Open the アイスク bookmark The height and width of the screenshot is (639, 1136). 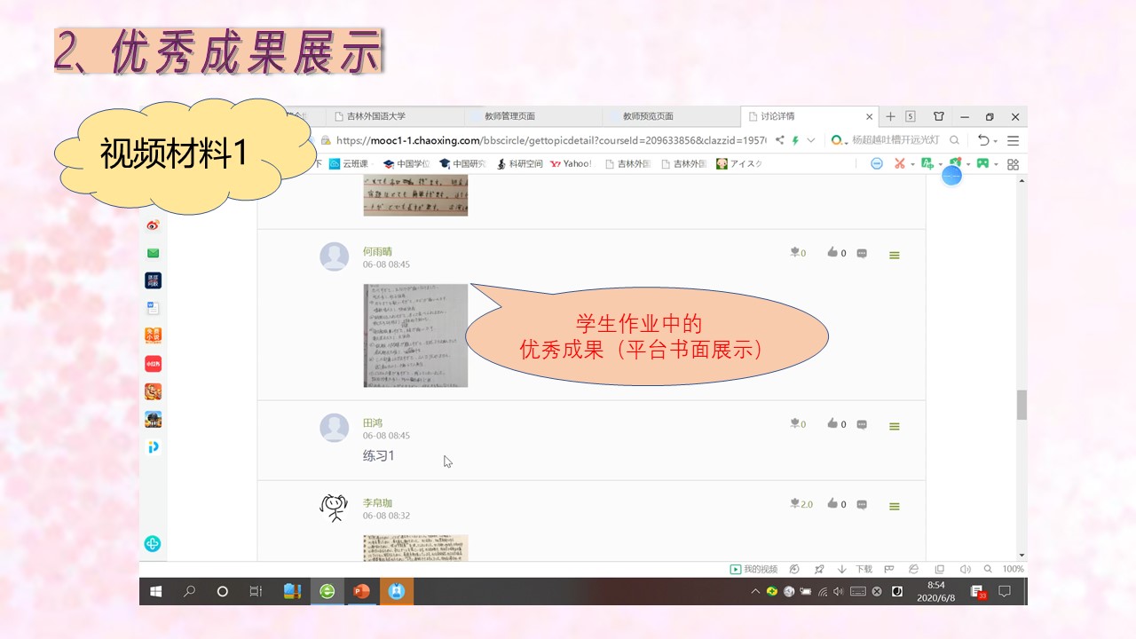[x=739, y=163]
